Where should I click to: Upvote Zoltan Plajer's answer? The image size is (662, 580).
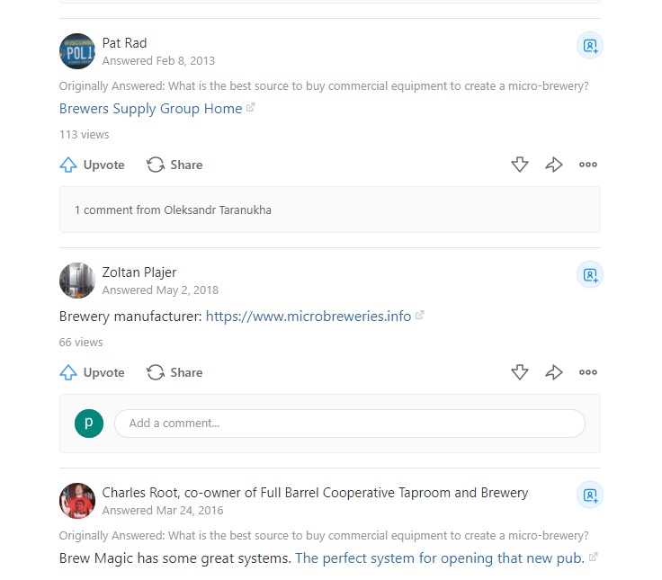tap(92, 372)
